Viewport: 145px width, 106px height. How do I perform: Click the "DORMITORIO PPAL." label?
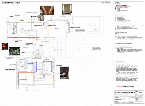(x=26, y=75)
